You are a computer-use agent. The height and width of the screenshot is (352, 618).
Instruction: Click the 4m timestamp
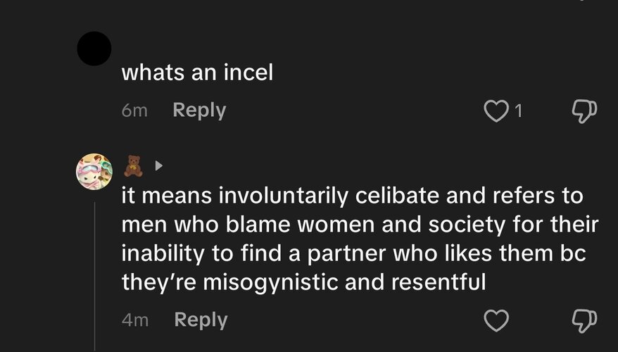[x=135, y=320]
